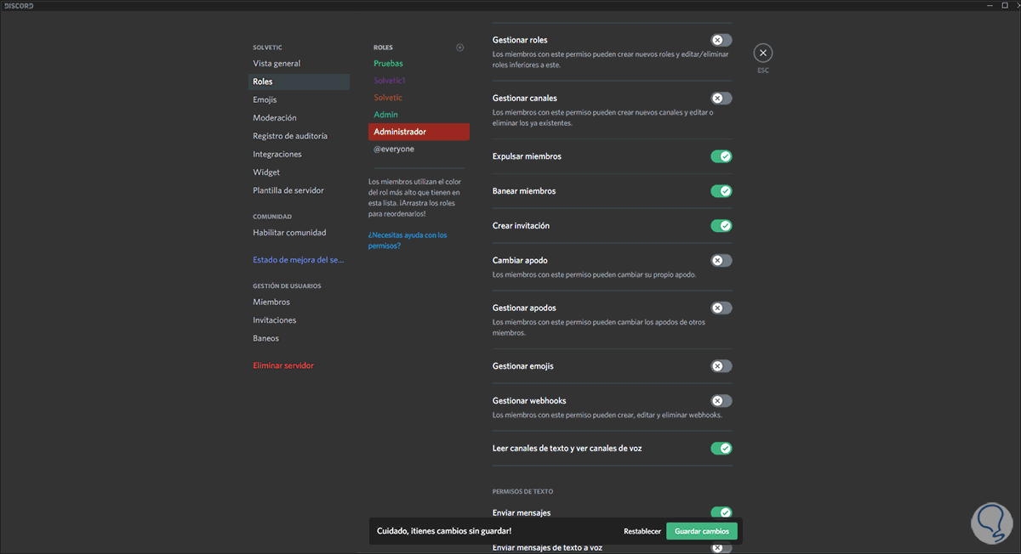Enable the Gestionar canales permission
This screenshot has width=1021, height=554.
(721, 99)
